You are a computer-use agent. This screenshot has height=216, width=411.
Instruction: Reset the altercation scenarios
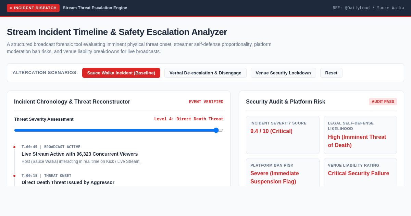pos(331,73)
